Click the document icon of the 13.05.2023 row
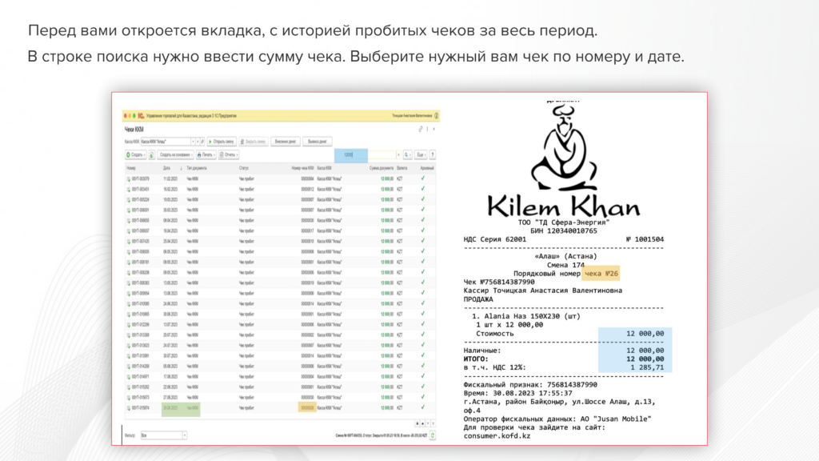This screenshot has width=819, height=461. click(129, 283)
